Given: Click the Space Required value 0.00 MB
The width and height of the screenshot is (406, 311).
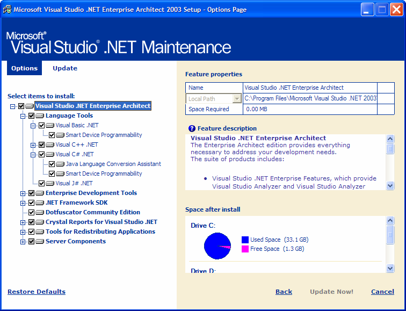Looking at the screenshot, I should tap(257, 109).
